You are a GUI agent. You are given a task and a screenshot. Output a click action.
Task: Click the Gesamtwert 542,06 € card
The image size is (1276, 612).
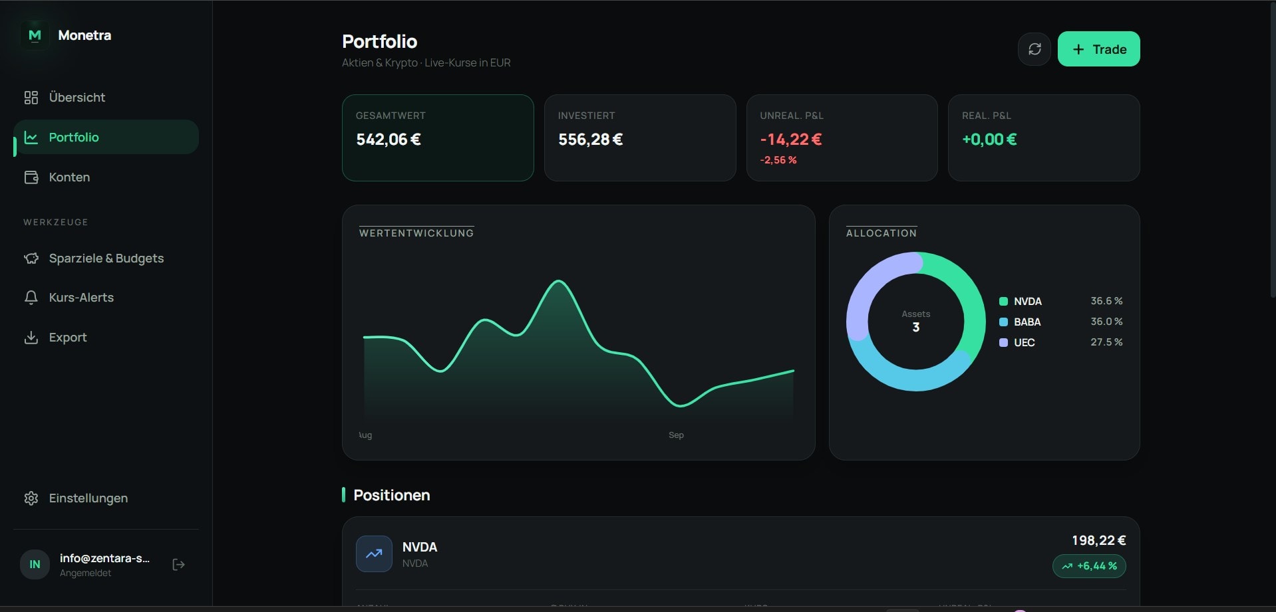point(438,138)
